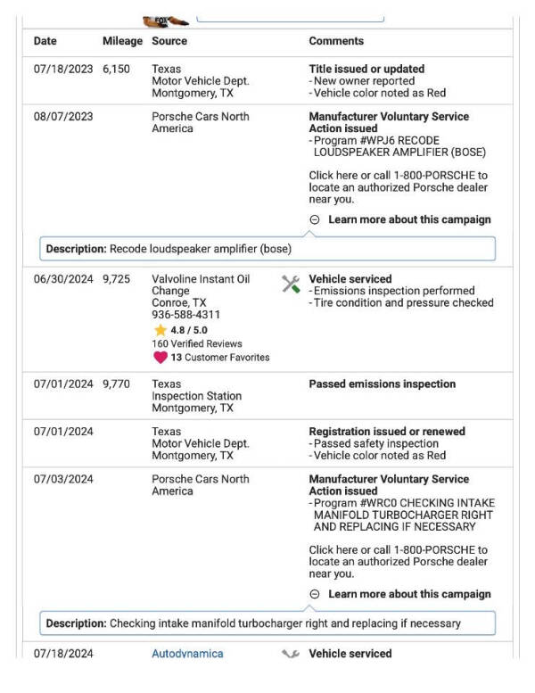535x693 pixels.
Task: Open the 160 Verified Reviews text
Action: pos(196,343)
